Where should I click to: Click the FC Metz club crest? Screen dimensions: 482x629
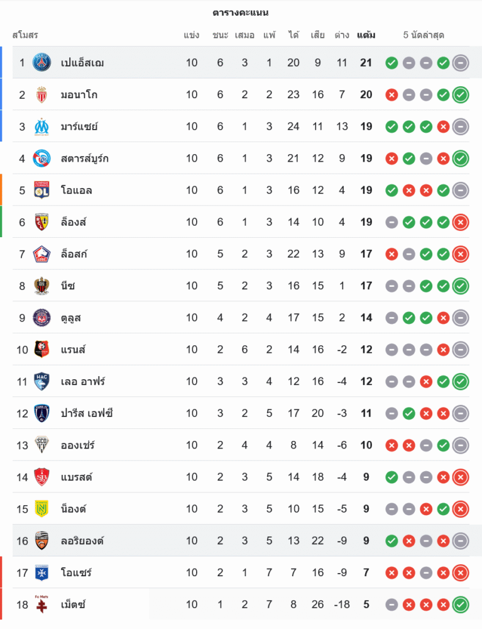pos(42,604)
